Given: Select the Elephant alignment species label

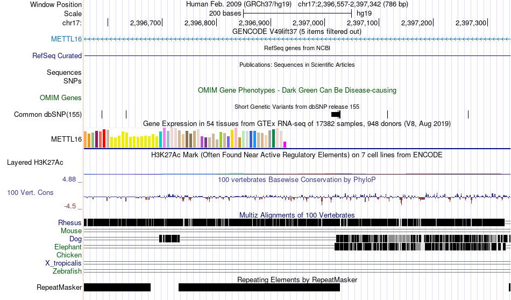Looking at the screenshot, I should point(68,247).
